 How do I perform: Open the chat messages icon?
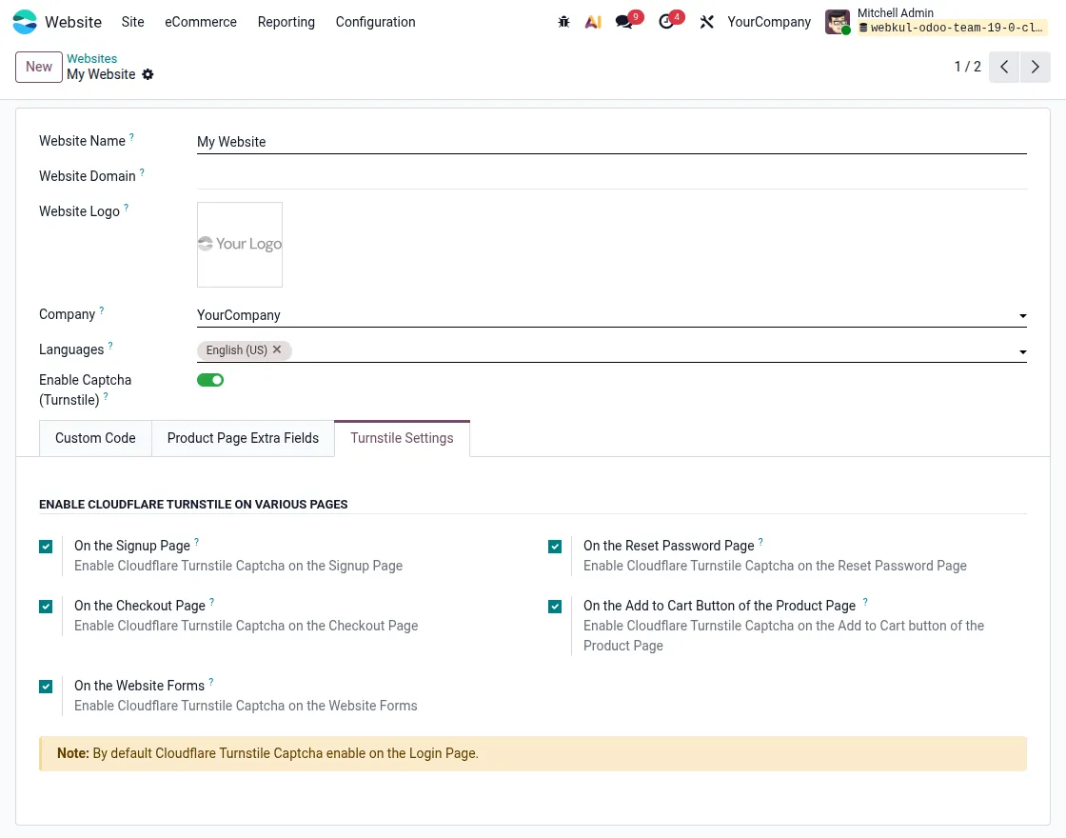click(624, 22)
